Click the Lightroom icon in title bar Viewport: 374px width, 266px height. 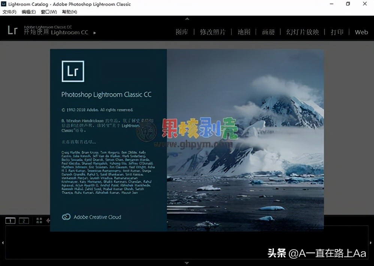click(4, 4)
